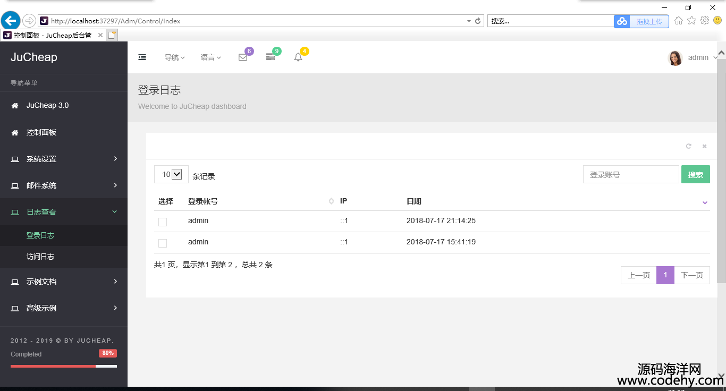Open the records-per-page dropdown showing 10
This screenshot has width=726, height=391.
(x=171, y=174)
